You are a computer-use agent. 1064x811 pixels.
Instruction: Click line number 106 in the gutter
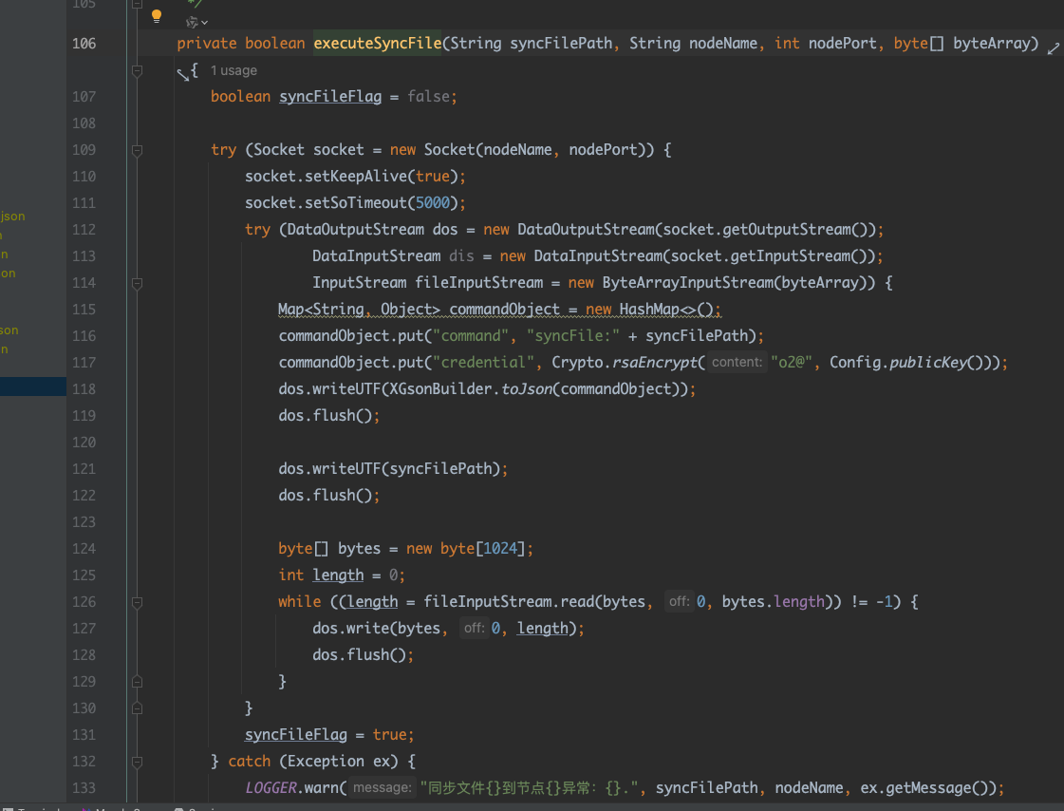[84, 44]
